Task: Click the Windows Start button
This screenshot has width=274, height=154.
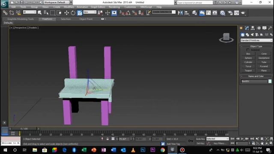Action: (5, 150)
